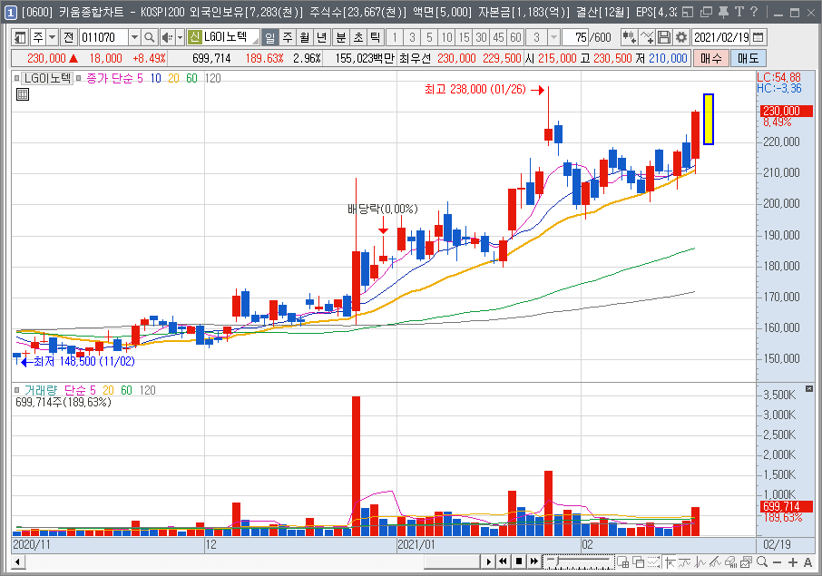Expand the LG이노텍 stock name selector

click(255, 38)
